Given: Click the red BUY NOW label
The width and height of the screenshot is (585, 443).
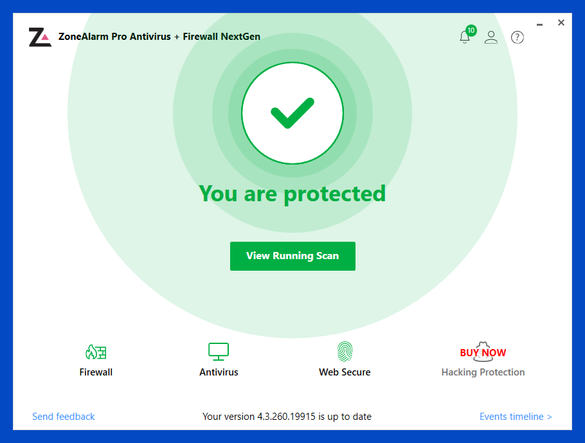Looking at the screenshot, I should coord(483,353).
